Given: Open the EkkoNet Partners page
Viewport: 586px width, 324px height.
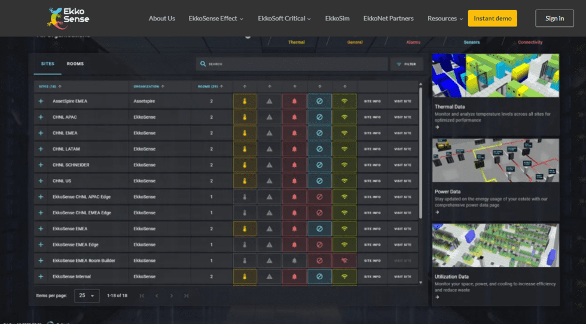Looking at the screenshot, I should (x=388, y=18).
